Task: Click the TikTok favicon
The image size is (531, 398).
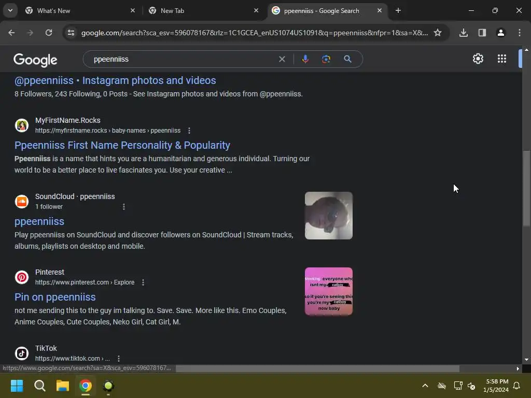Action: coord(22,353)
